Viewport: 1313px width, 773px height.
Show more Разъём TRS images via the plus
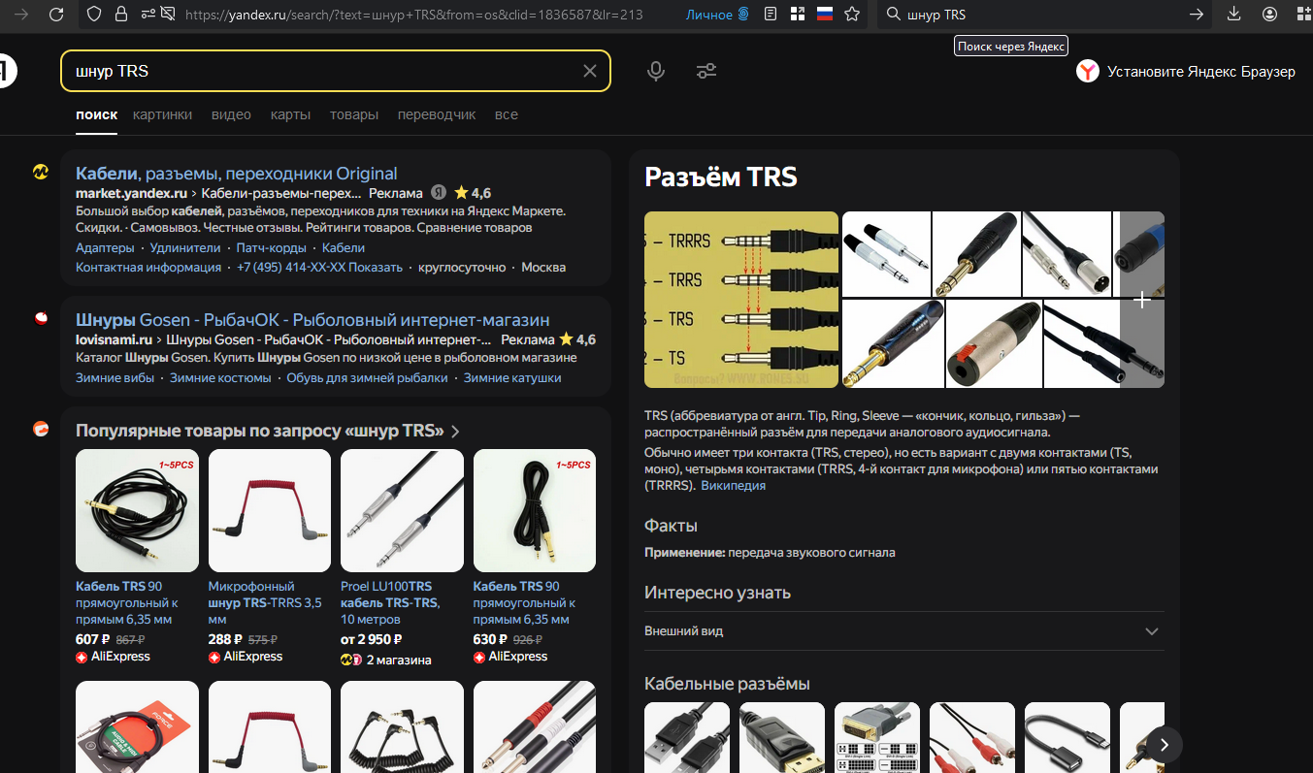point(1142,300)
